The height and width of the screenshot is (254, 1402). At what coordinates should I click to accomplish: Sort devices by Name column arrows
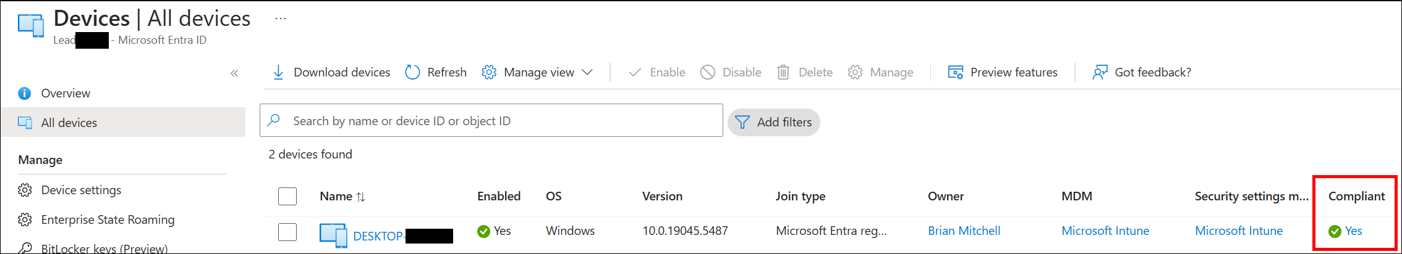[x=361, y=197]
